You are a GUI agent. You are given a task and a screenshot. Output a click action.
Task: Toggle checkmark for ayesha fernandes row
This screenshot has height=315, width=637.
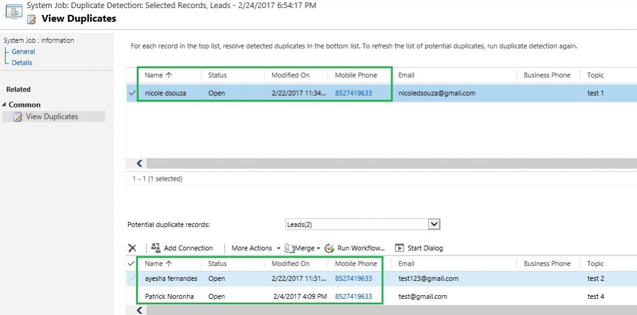(x=131, y=278)
